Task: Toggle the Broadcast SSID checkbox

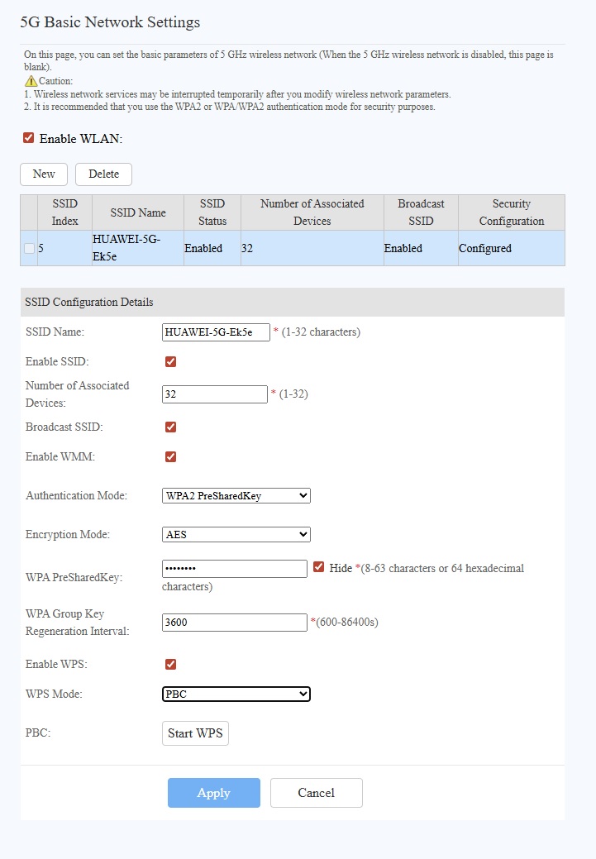Action: 171,427
